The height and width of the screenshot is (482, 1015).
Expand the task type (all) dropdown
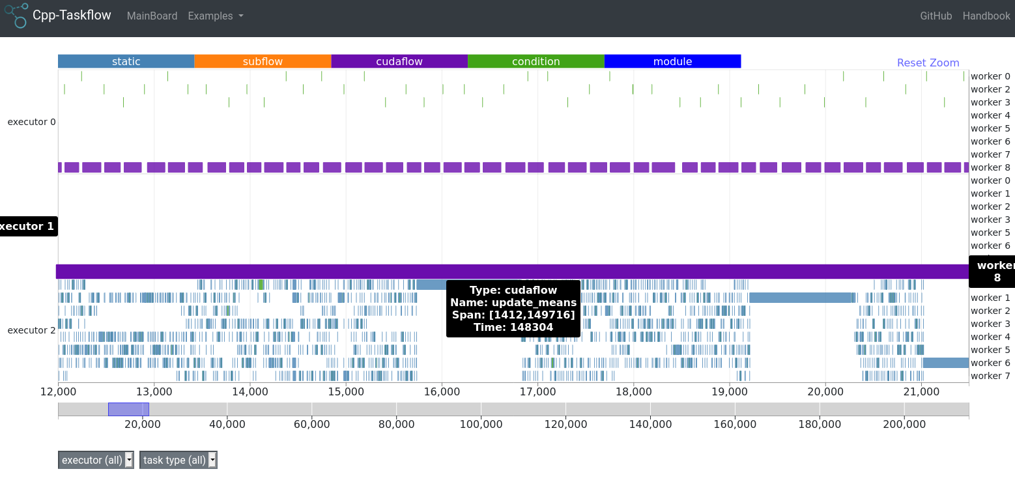tap(178, 460)
